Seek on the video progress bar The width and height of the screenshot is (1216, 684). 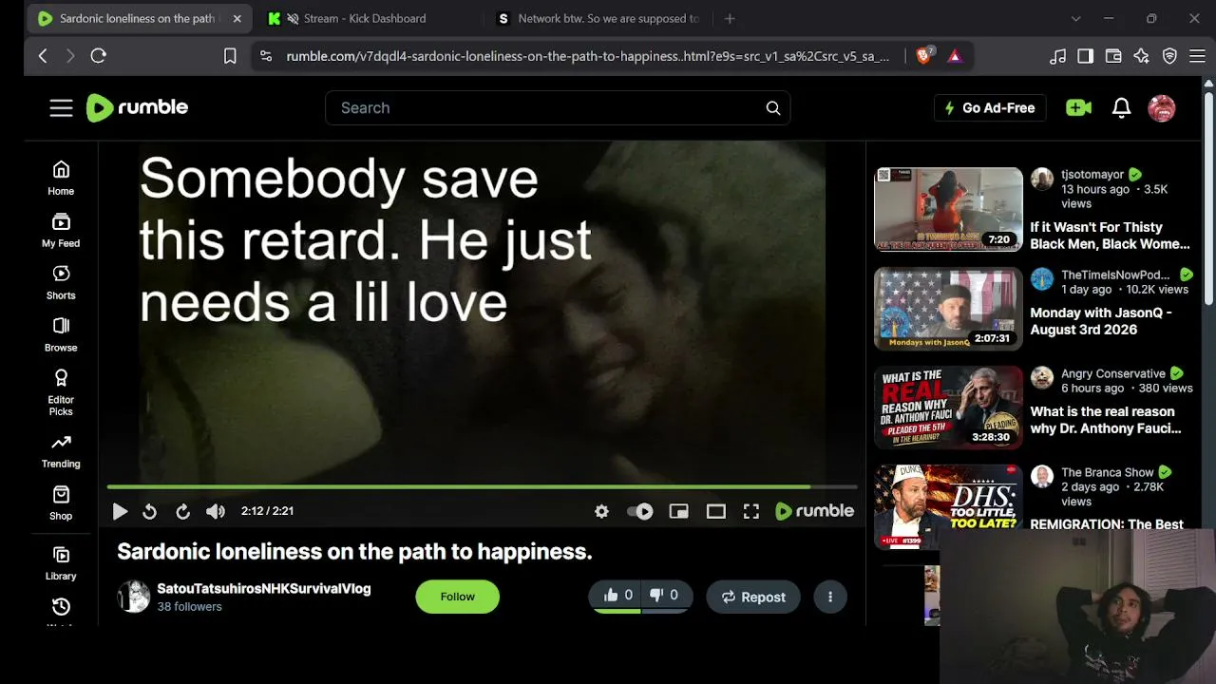pyautogui.click(x=482, y=487)
